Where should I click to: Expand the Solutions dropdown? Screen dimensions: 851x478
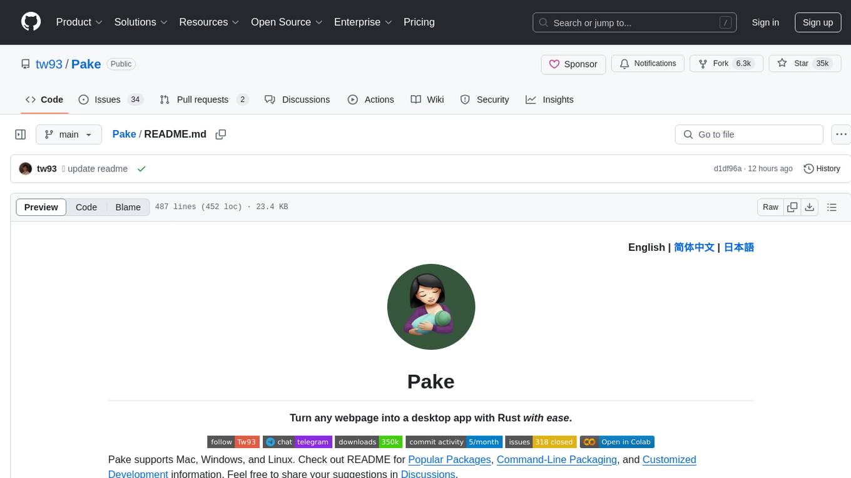(x=141, y=22)
